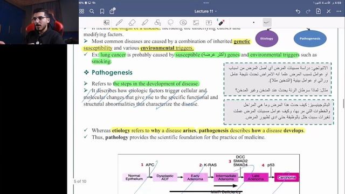
Task: Choose the dot laser pointer style
Action: (x=254, y=23)
